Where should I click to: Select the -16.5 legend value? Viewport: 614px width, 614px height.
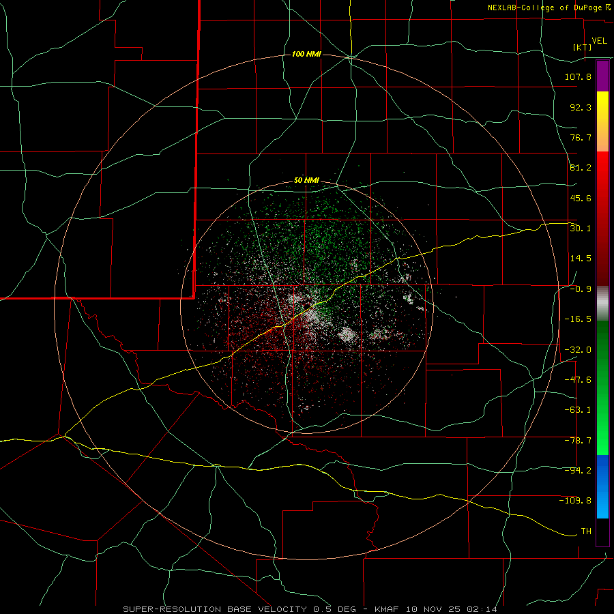click(578, 319)
